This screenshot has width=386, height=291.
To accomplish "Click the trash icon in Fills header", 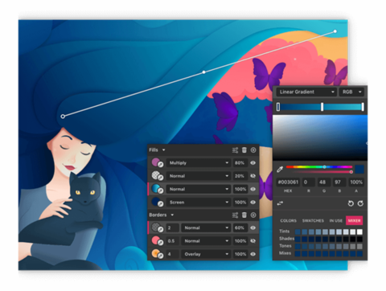I will [244, 150].
